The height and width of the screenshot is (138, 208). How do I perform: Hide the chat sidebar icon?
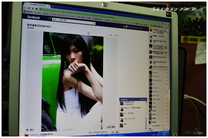pyautogui.click(x=167, y=129)
